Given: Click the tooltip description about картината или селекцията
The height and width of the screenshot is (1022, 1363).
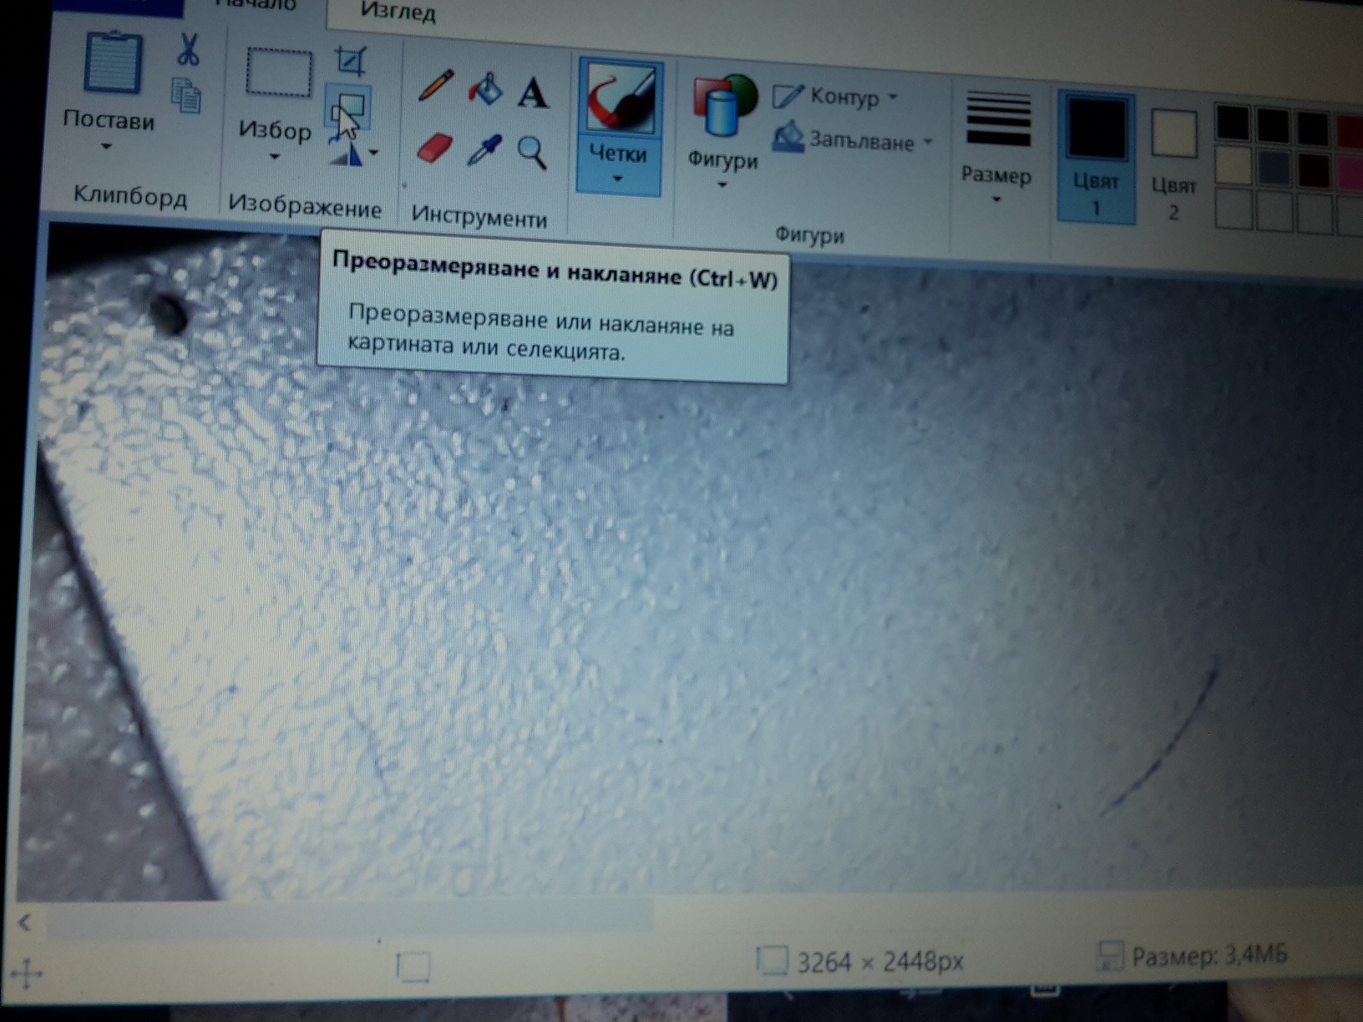Looking at the screenshot, I should coord(541,333).
